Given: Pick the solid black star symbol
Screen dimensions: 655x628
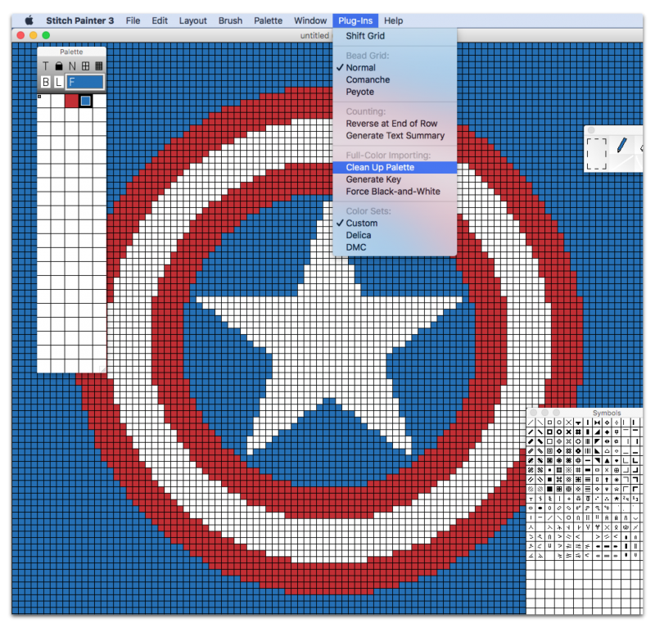Looking at the screenshot, I should 617,499.
